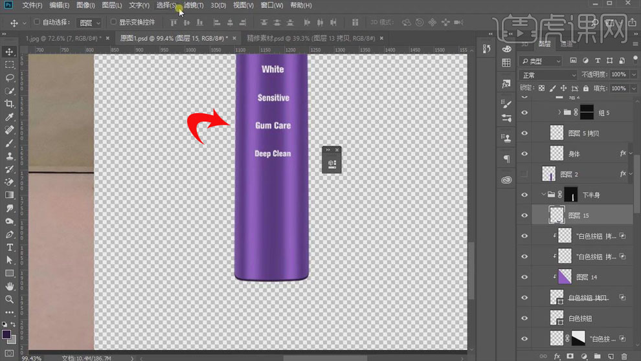Open the blend mode 正常 dropdown

click(548, 75)
